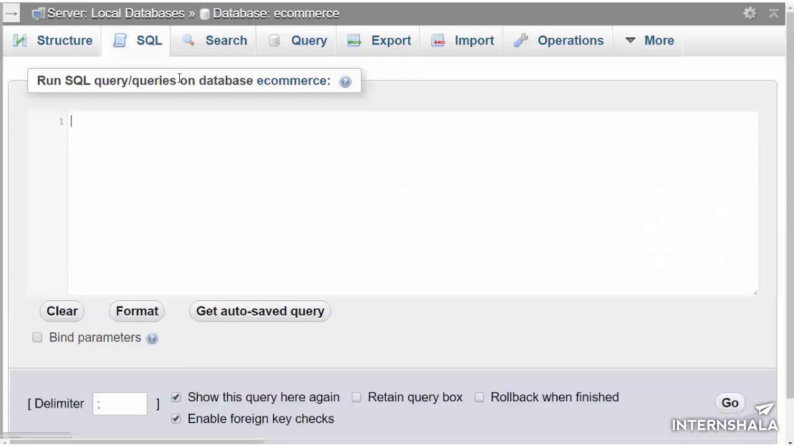The image size is (794, 446).
Task: Enable the Bind parameters checkbox
Action: coord(38,337)
